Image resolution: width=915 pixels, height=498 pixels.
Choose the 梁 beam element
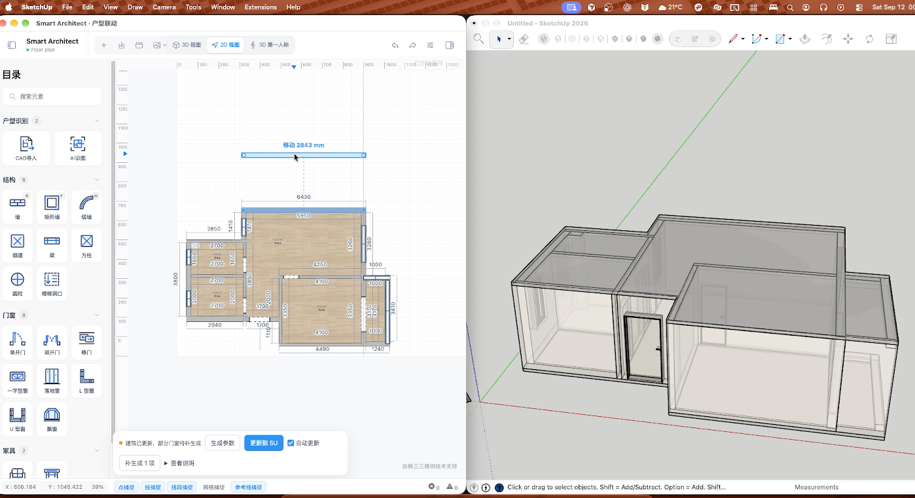point(52,245)
